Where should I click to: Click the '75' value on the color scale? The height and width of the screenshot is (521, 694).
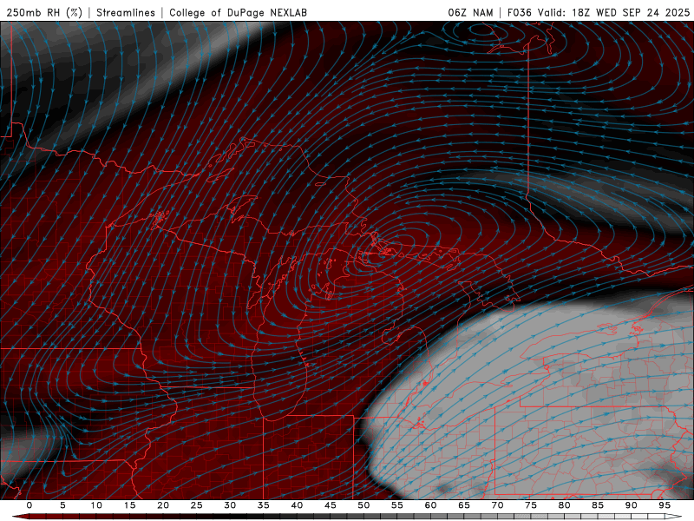(531, 505)
